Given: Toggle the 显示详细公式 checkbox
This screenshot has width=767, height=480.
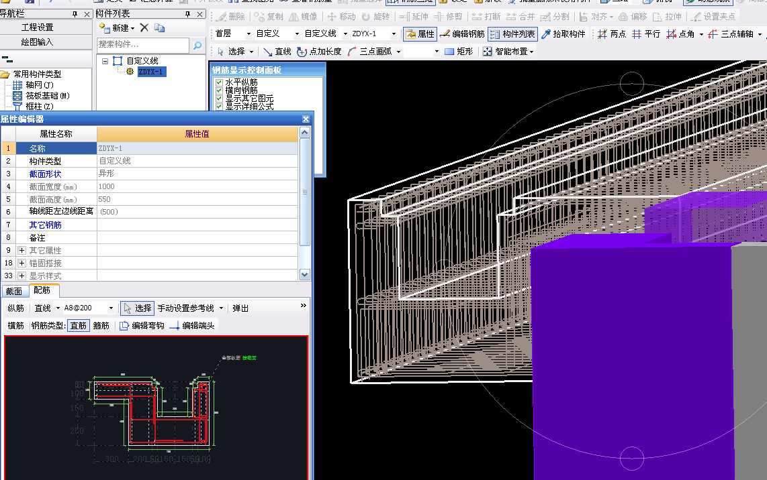Looking at the screenshot, I should (x=219, y=106).
